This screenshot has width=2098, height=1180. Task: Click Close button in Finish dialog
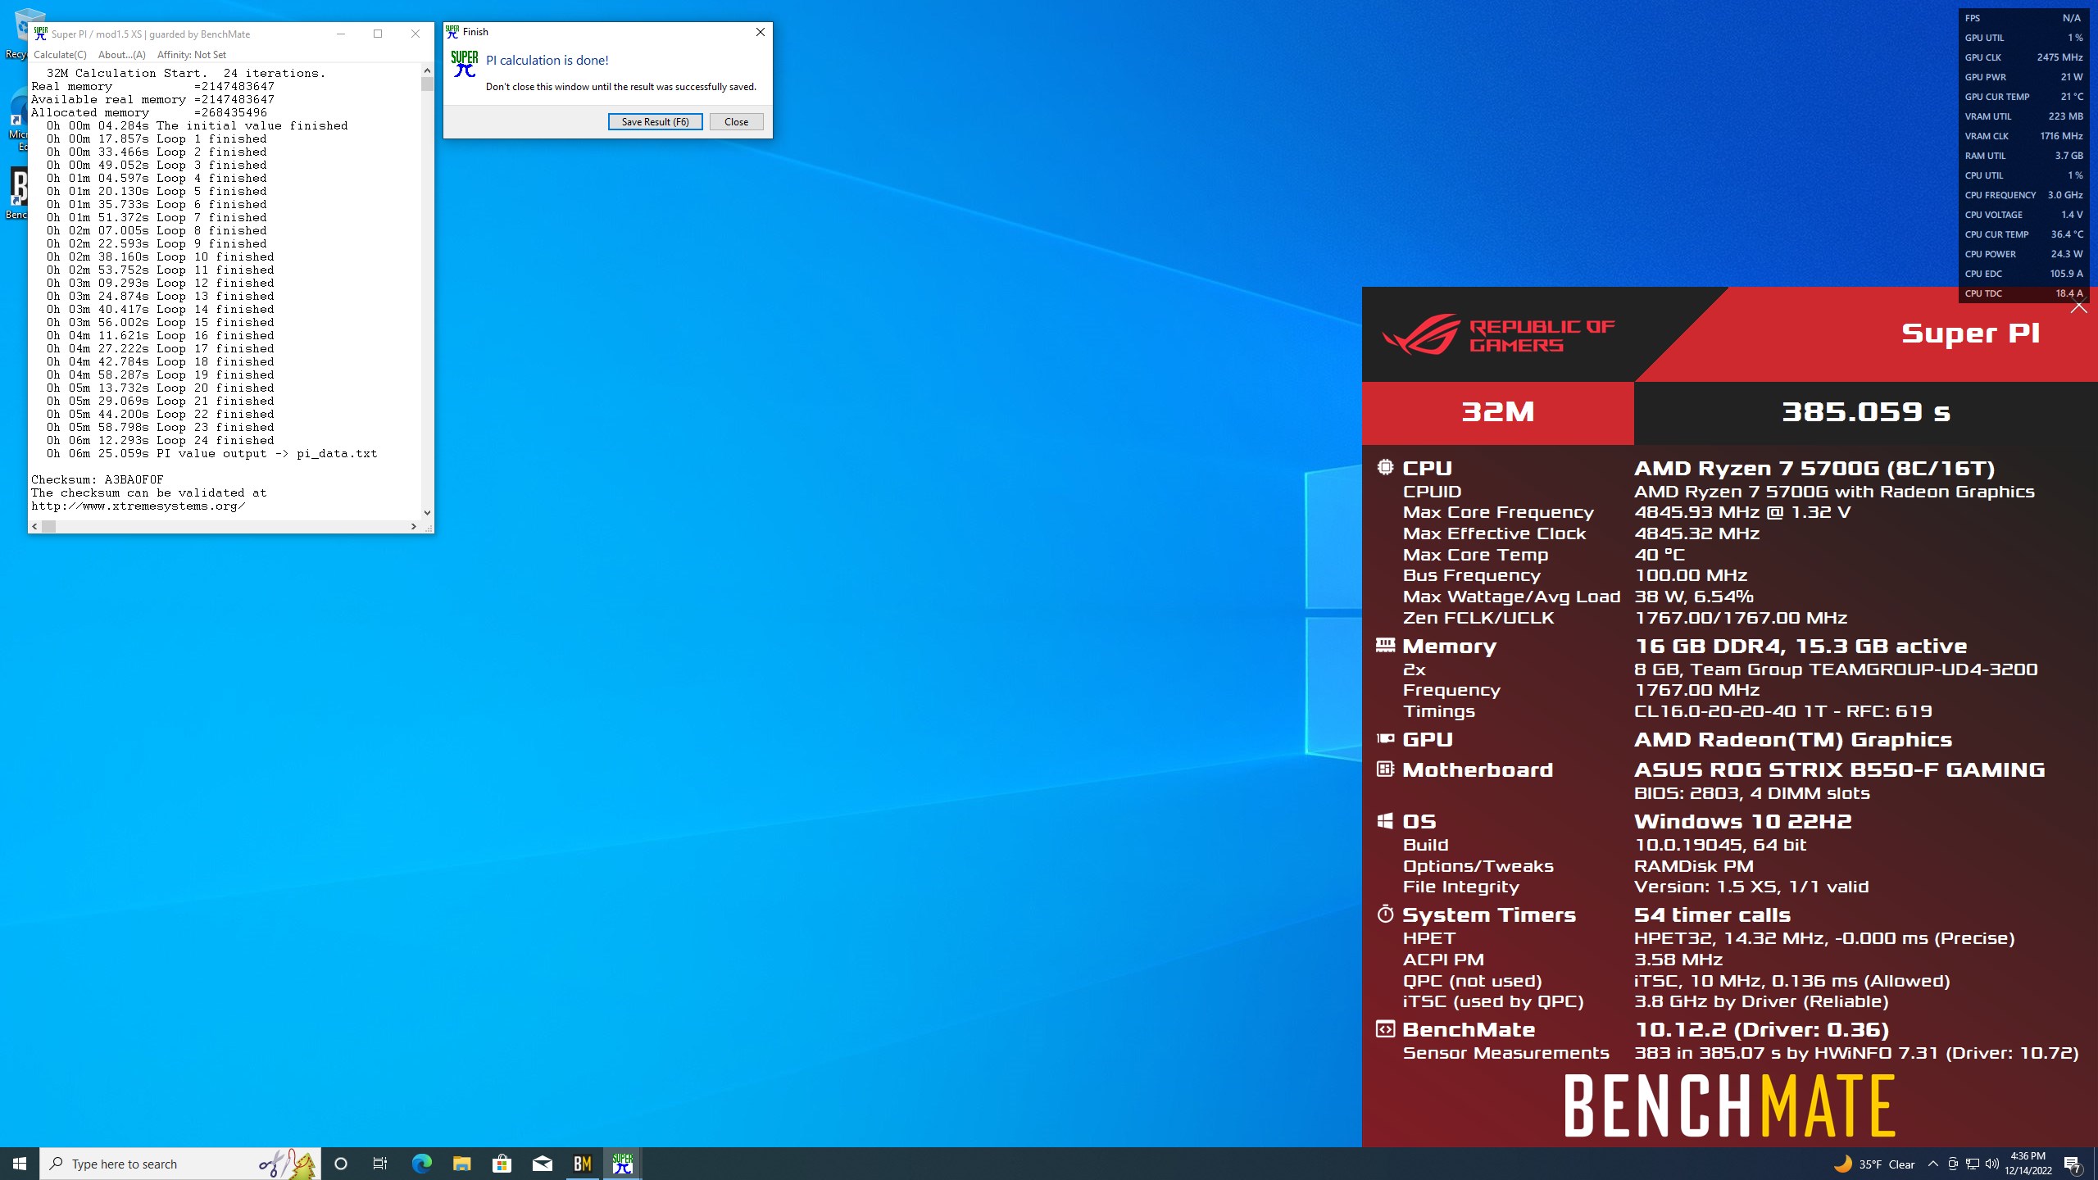[x=736, y=121]
